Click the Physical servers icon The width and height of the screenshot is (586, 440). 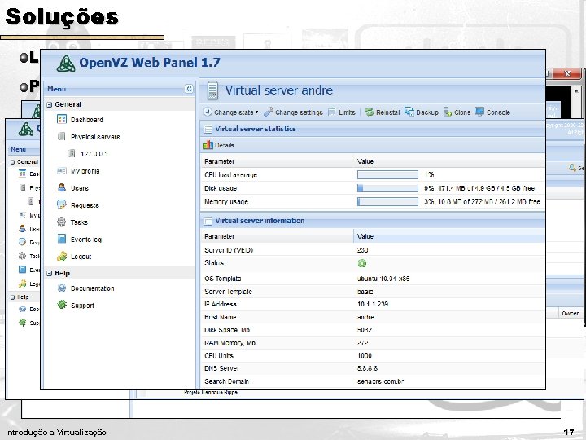point(62,137)
